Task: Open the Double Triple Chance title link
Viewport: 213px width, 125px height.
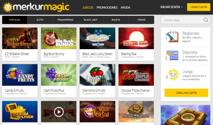Action: 135,90
